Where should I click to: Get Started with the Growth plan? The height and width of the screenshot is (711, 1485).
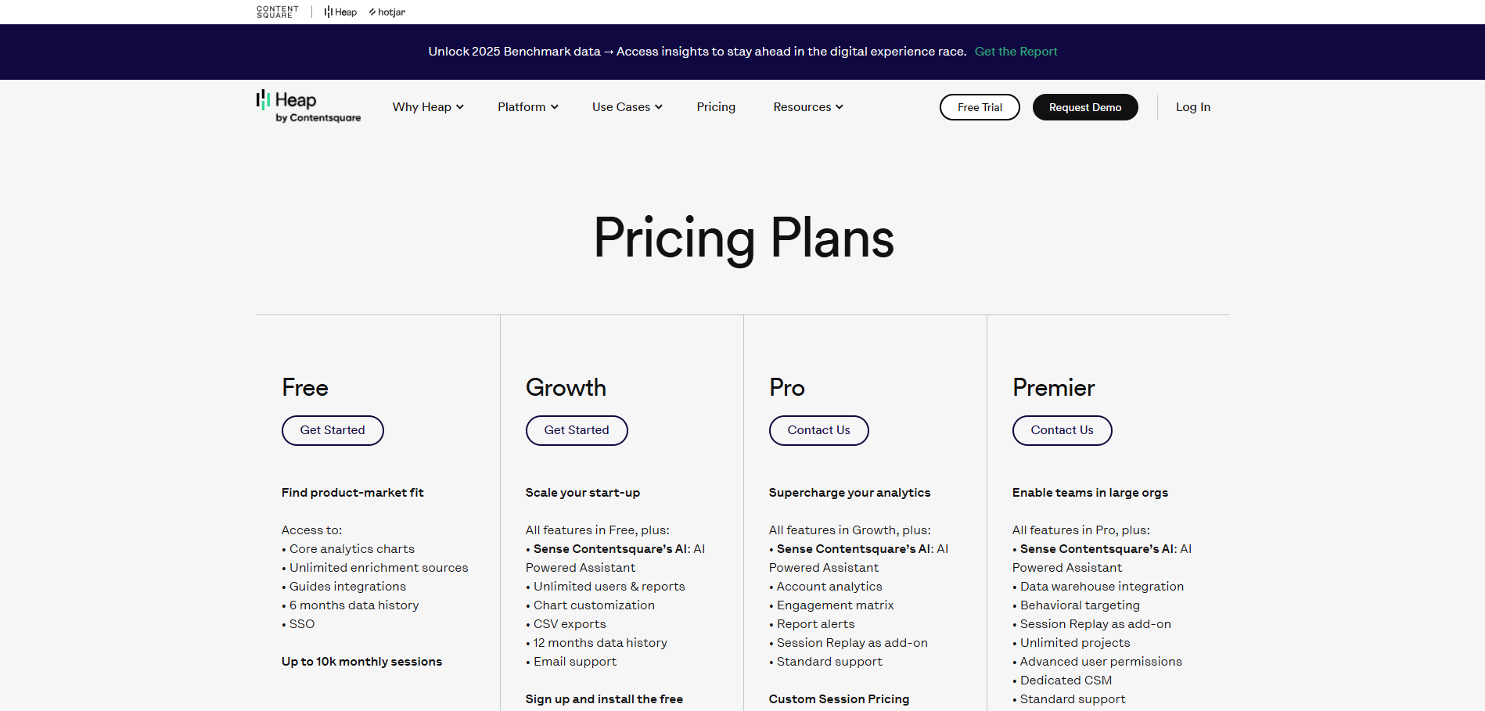click(576, 429)
